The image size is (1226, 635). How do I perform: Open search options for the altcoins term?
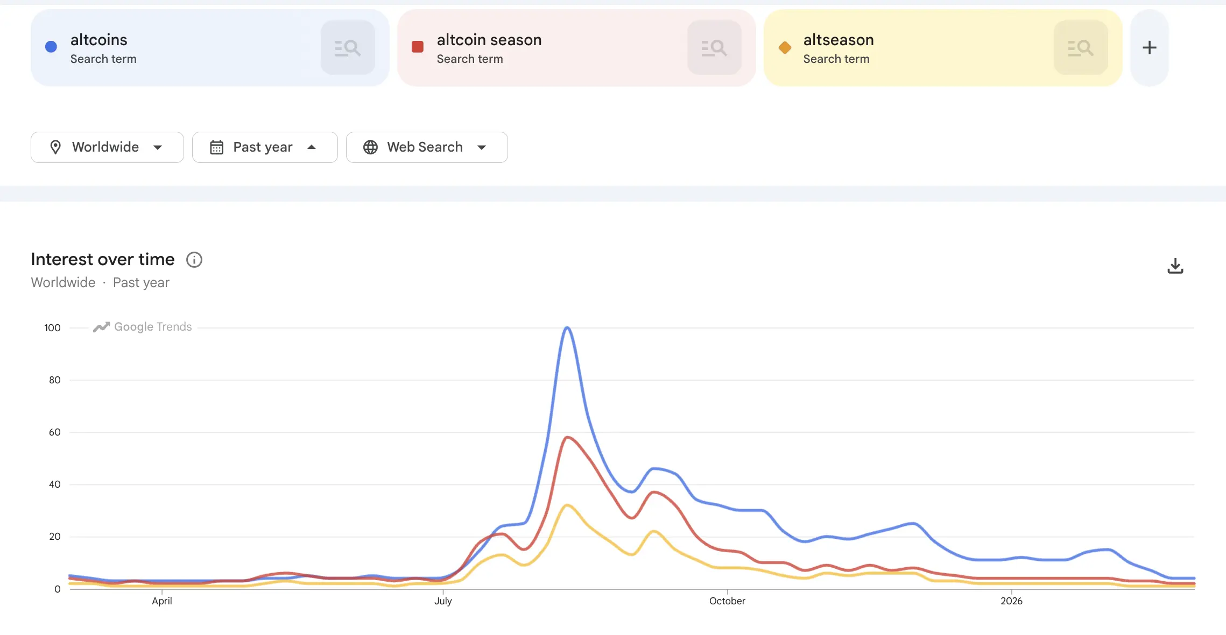tap(348, 47)
